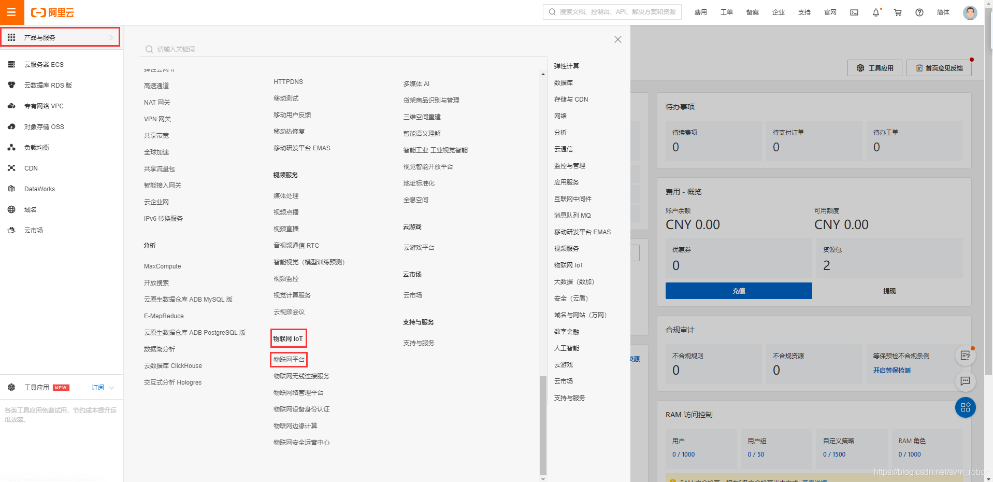The width and height of the screenshot is (993, 482).
Task: Click the 提现 button
Action: (889, 291)
